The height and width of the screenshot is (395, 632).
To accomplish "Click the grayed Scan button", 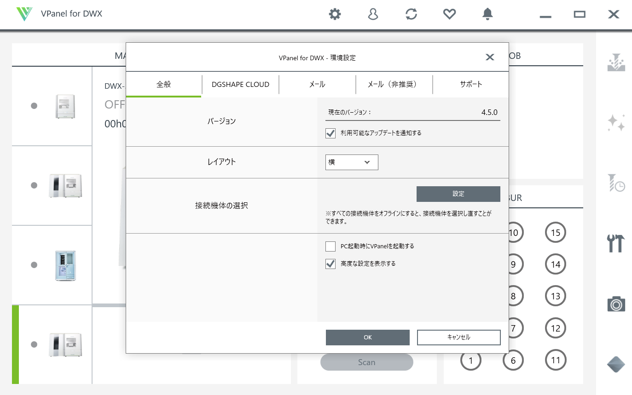I will (367, 362).
